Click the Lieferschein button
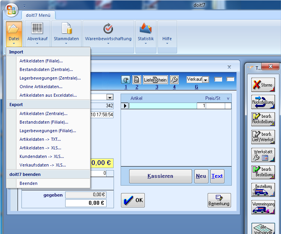The width and height of the screenshot is (281, 234). click(x=155, y=80)
